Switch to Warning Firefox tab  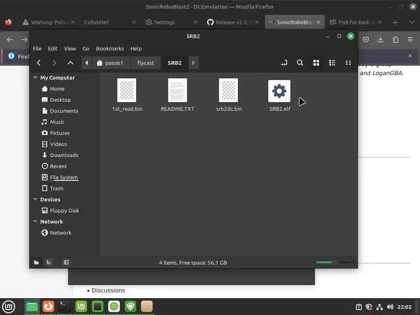tap(49, 22)
